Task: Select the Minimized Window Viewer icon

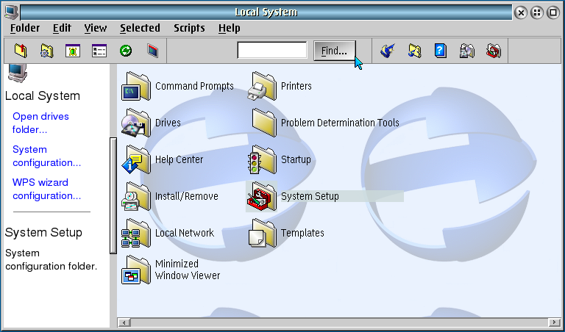Action: [x=136, y=270]
